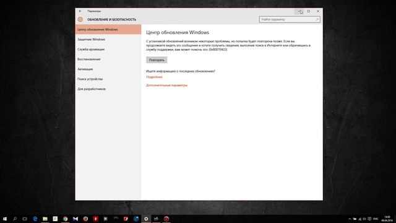Close the Параметры window

[318, 11]
